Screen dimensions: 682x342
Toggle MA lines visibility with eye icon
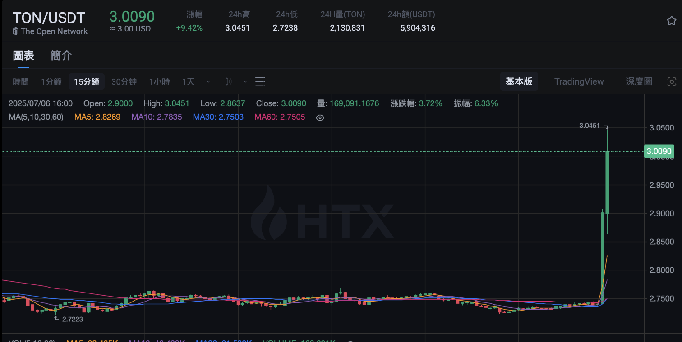click(320, 117)
